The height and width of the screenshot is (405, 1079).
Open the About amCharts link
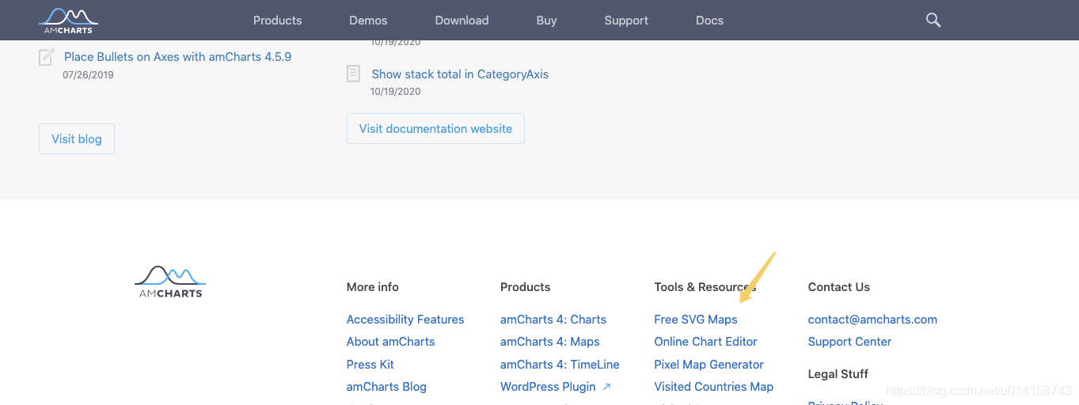(x=390, y=342)
